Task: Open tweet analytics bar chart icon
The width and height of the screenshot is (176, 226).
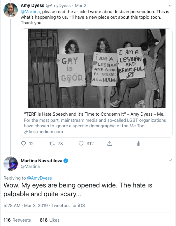Action: pos(139,143)
